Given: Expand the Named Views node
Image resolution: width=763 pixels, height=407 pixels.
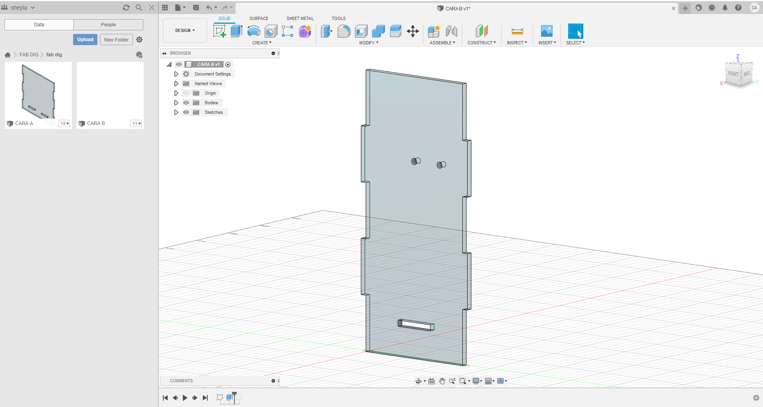Looking at the screenshot, I should 176,83.
